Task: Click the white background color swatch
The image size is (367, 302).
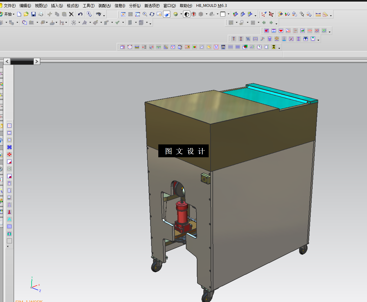Action: (x=223, y=14)
